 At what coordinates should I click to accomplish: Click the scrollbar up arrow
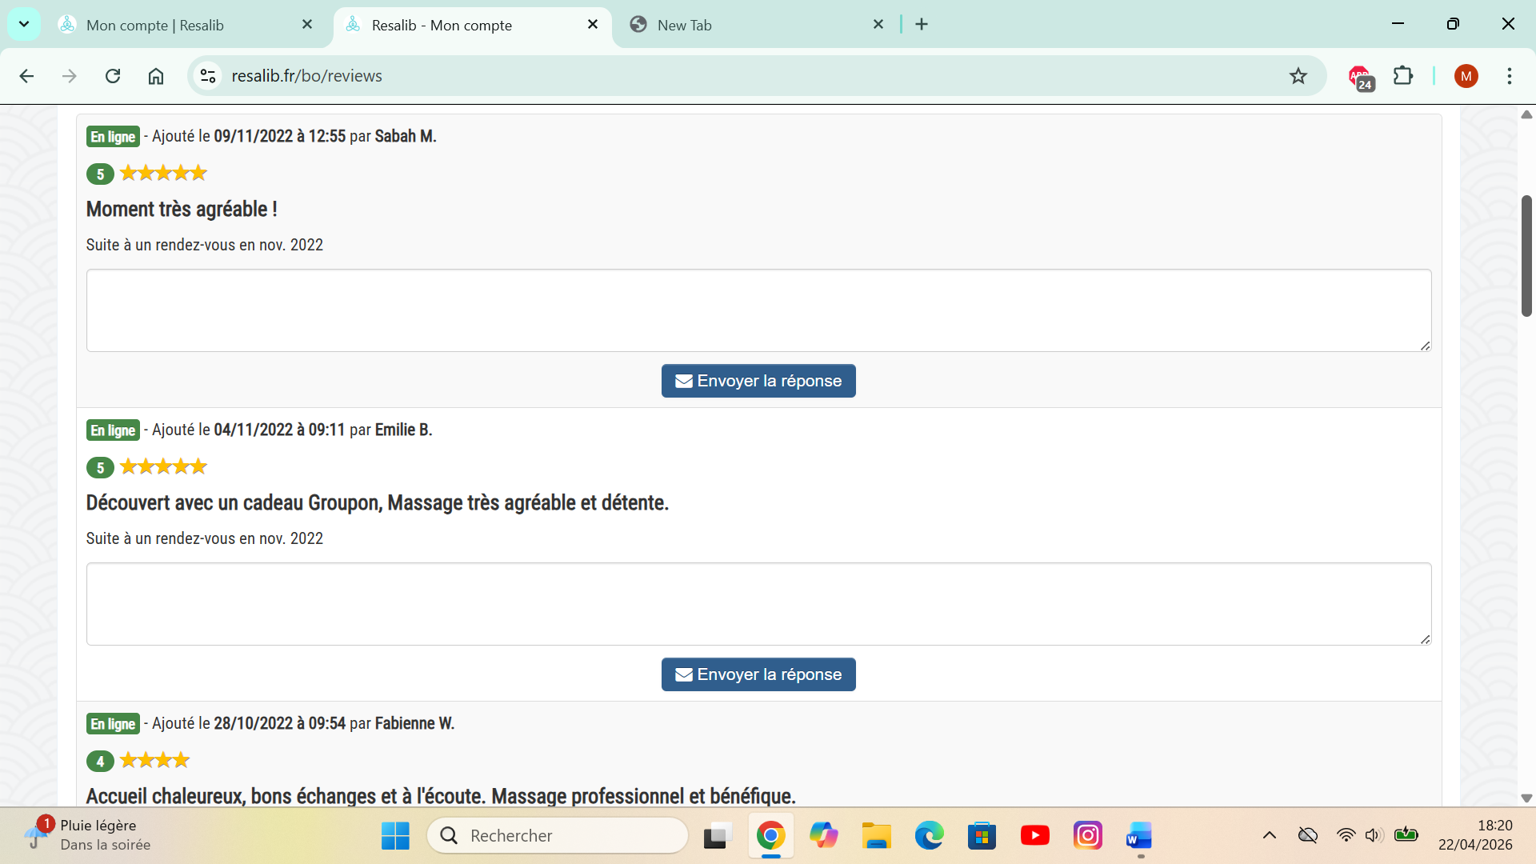1526,114
